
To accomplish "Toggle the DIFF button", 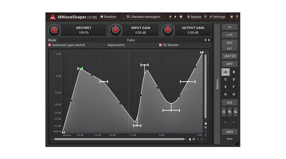I will pyautogui.click(x=229, y=64).
